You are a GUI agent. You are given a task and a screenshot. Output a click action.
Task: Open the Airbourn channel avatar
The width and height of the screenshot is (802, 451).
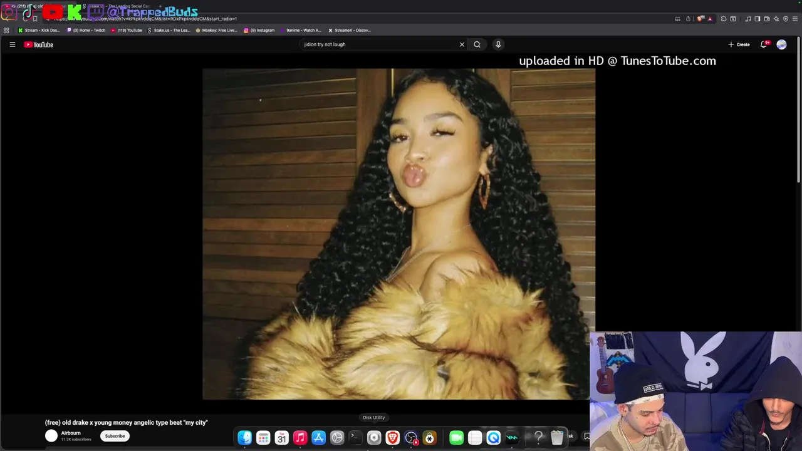click(51, 436)
